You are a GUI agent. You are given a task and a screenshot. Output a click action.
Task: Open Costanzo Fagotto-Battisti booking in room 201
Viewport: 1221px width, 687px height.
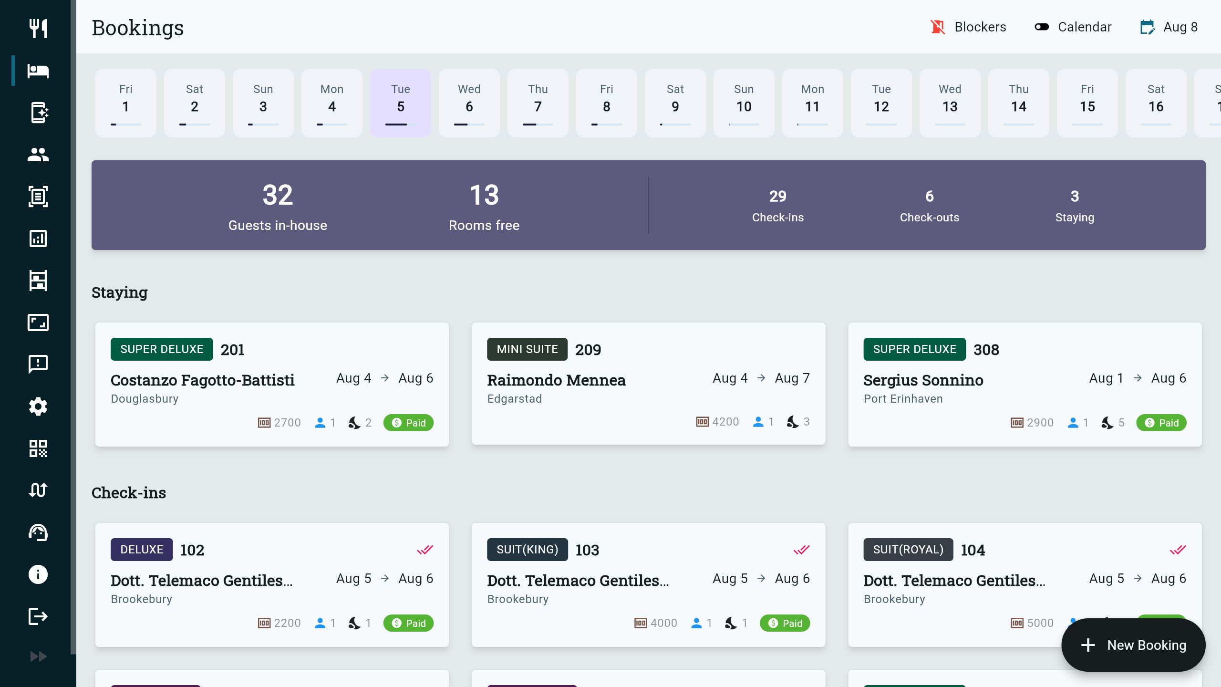pyautogui.click(x=272, y=385)
